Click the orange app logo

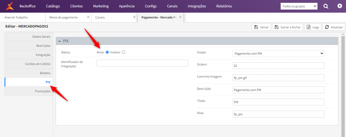point(10,6)
